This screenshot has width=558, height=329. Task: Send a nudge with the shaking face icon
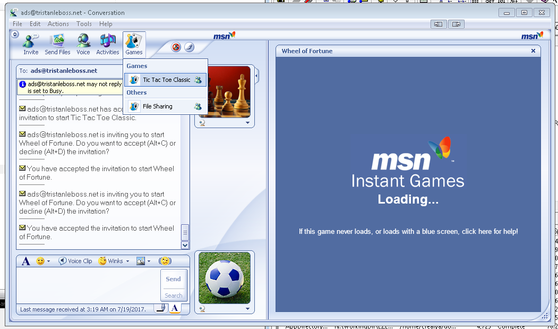(165, 261)
